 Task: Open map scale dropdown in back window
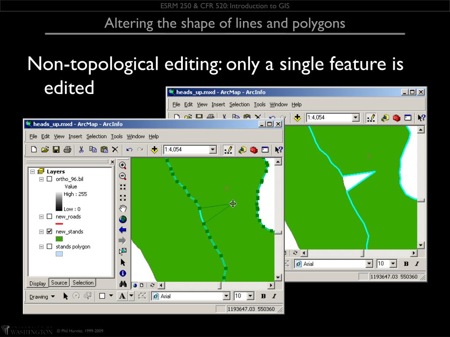point(356,118)
